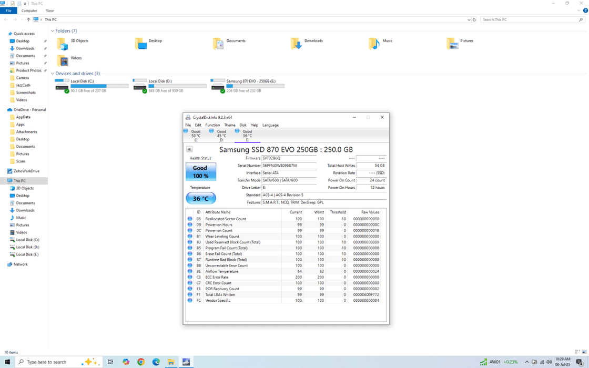Open the Downloads folder icon in Folders
The width and height of the screenshot is (589, 368).
[x=296, y=44]
